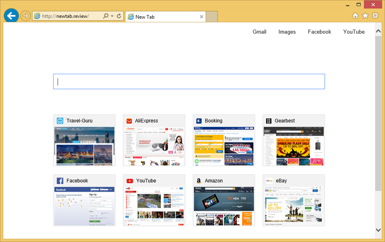The width and height of the screenshot is (385, 242).
Task: Open the Gmail link
Action: (x=259, y=32)
